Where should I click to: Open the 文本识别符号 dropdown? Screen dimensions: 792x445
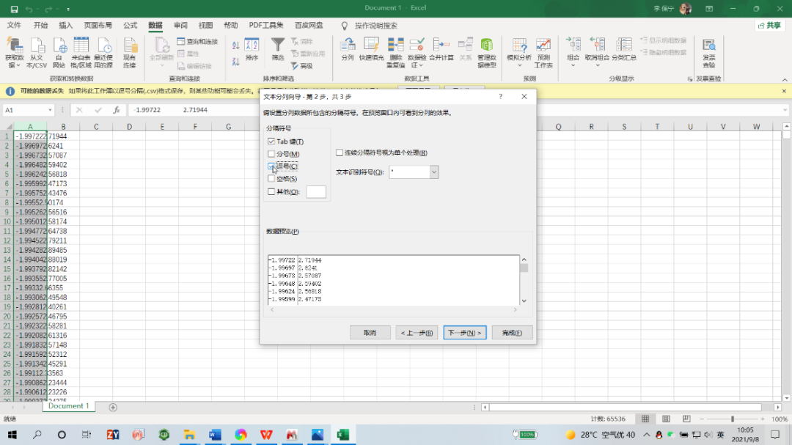click(434, 172)
